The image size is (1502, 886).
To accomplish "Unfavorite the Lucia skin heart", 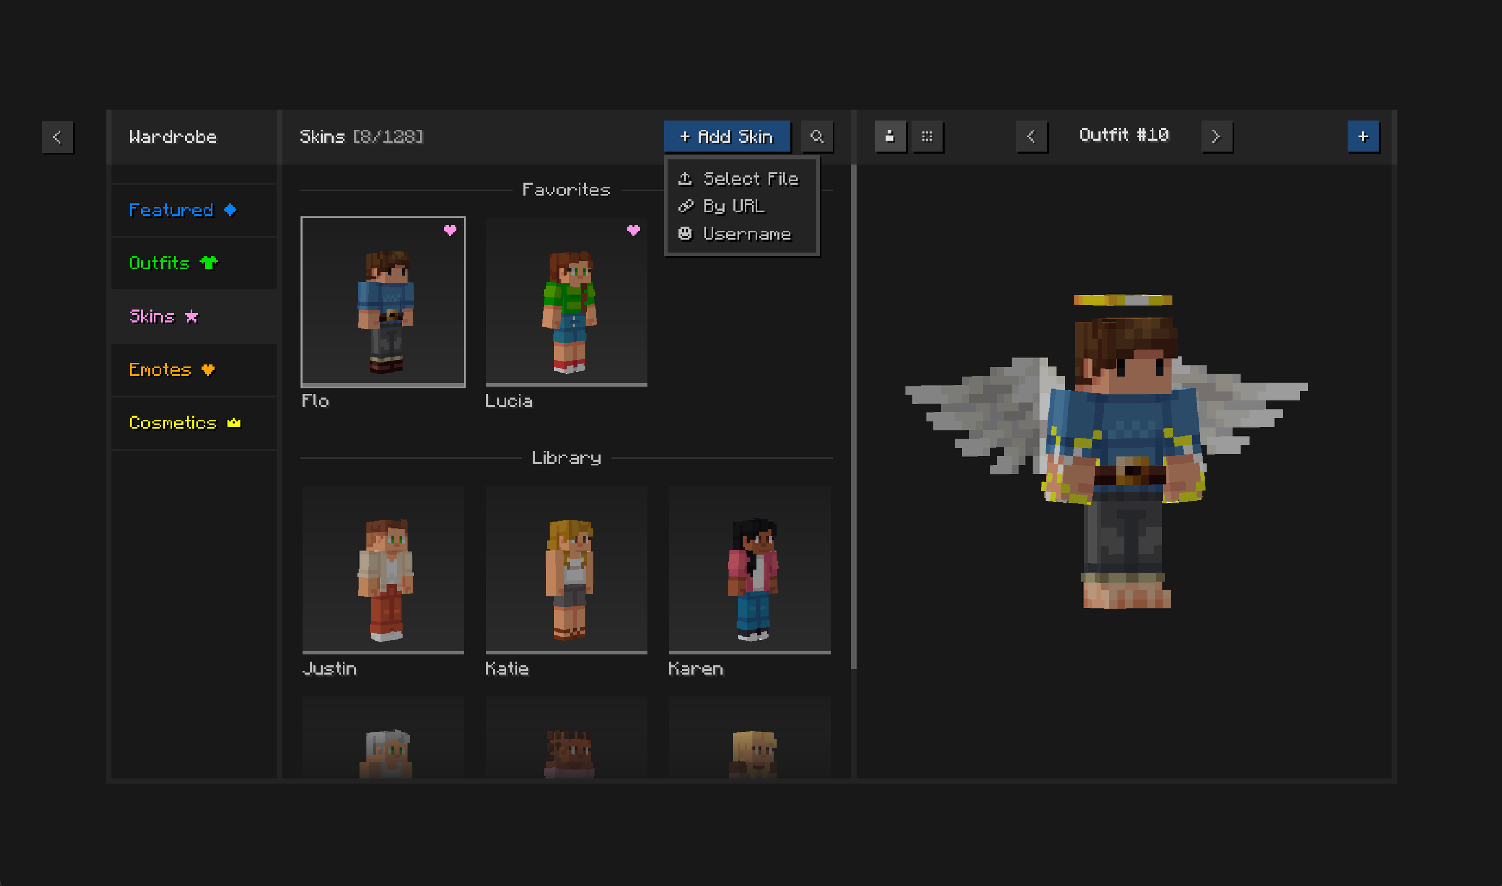I will point(633,230).
